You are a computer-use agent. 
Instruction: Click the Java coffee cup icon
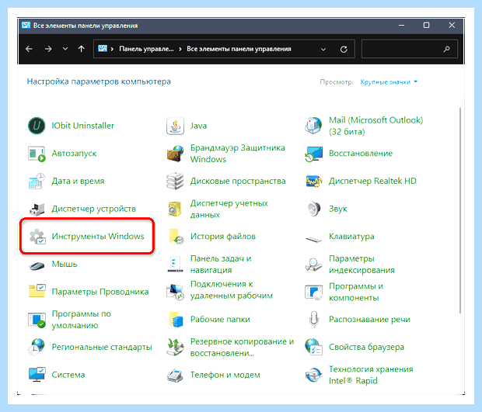[175, 126]
